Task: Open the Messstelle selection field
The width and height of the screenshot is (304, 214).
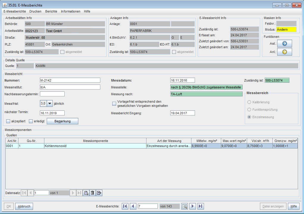Action: pyautogui.click(x=206, y=87)
